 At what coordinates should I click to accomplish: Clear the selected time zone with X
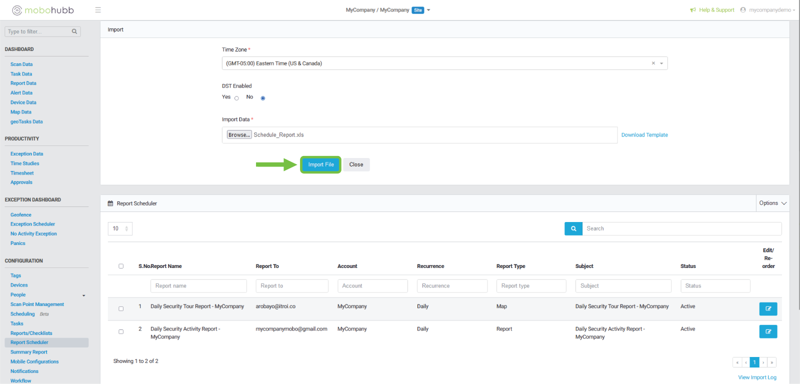653,63
